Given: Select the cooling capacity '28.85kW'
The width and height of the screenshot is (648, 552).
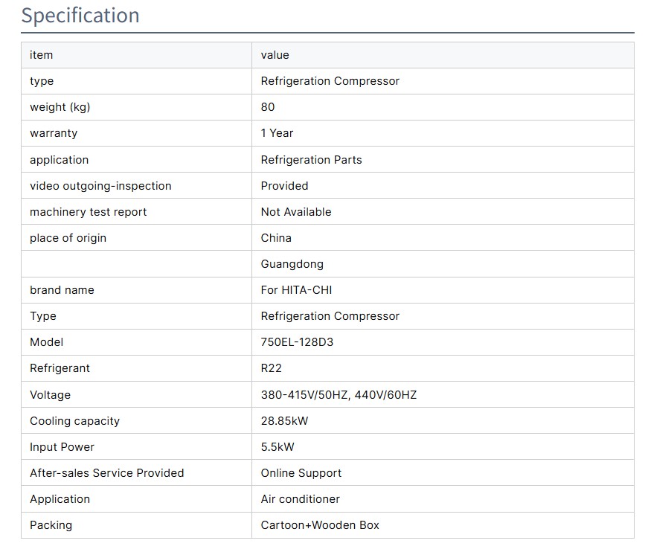Looking at the screenshot, I should pyautogui.click(x=284, y=421).
